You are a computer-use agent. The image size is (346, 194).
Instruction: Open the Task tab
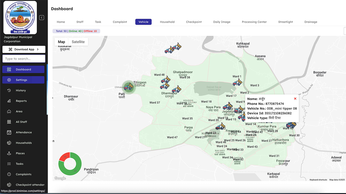point(98,22)
